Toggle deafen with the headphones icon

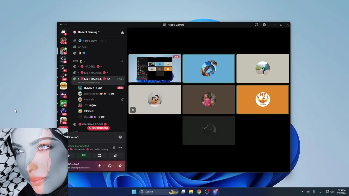pyautogui.click(x=110, y=166)
